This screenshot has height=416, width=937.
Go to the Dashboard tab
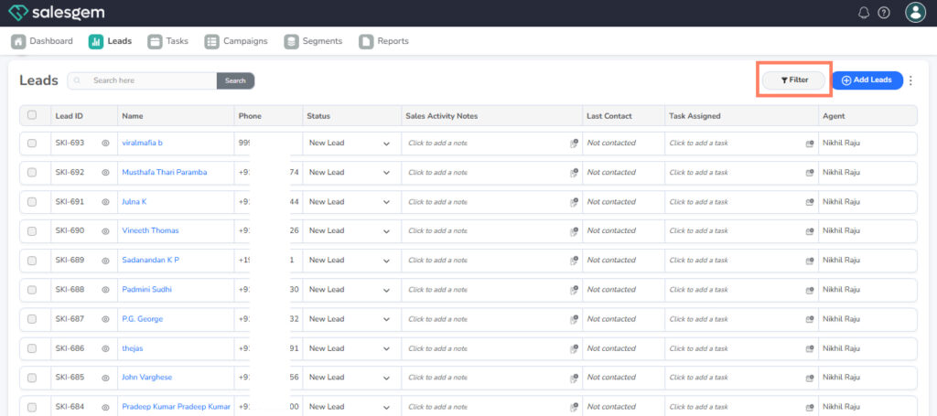pyautogui.click(x=42, y=41)
